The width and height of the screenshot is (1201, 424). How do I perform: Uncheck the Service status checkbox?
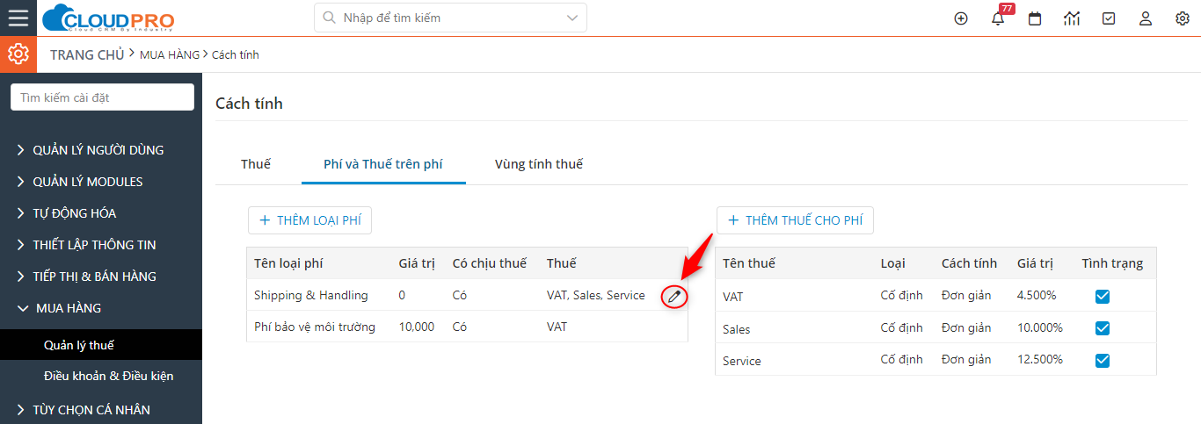pos(1103,360)
